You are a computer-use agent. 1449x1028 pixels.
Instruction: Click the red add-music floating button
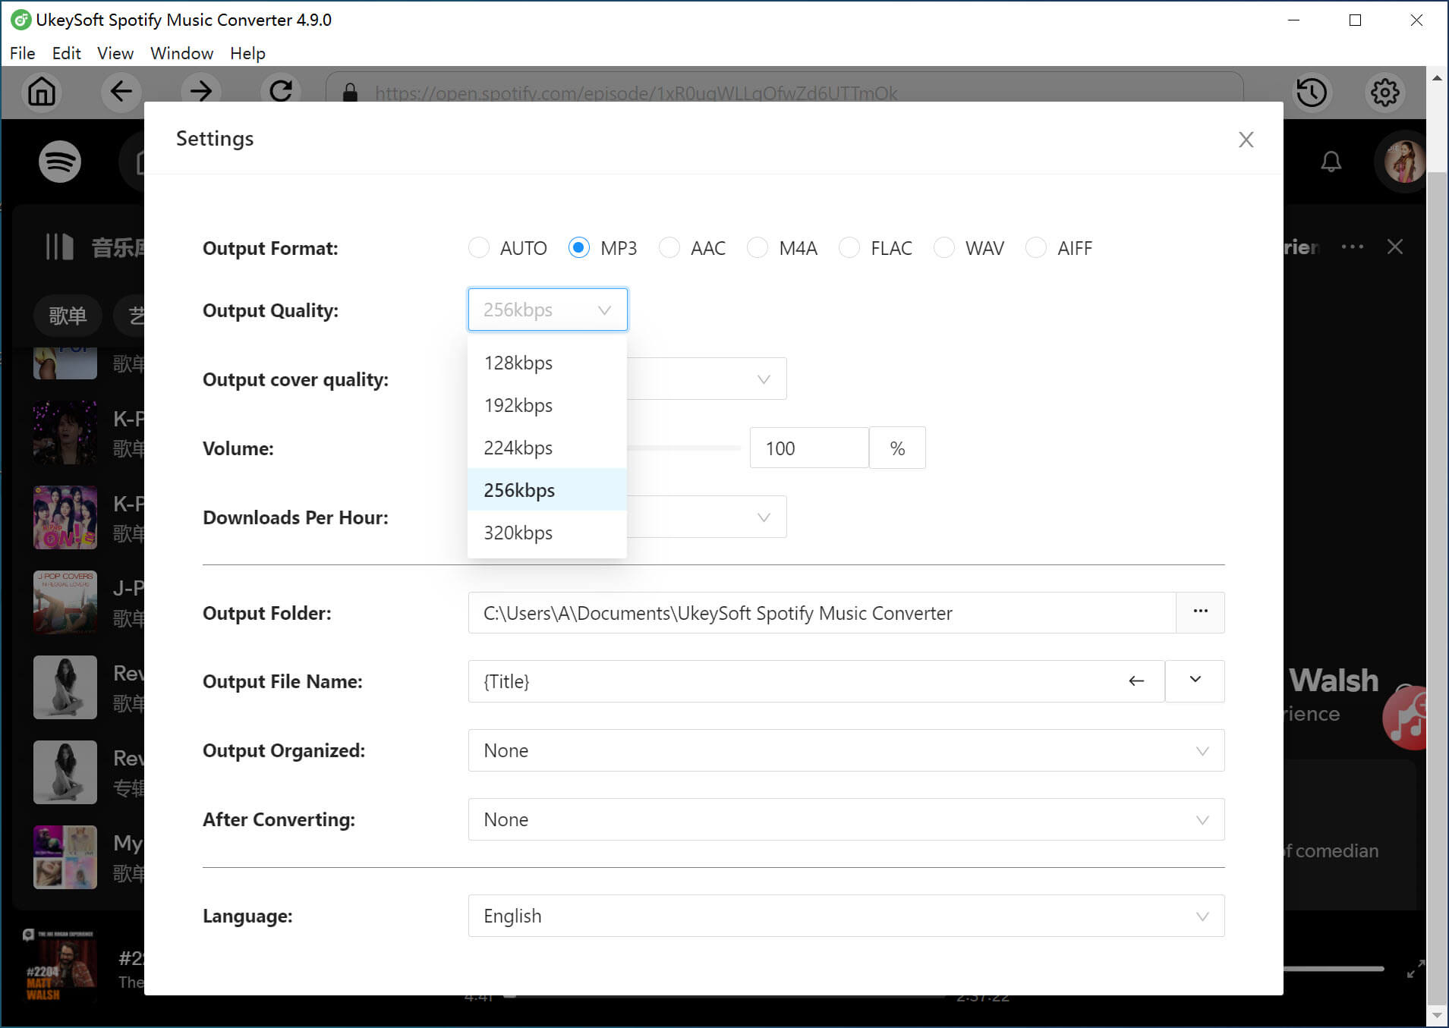pyautogui.click(x=1405, y=717)
